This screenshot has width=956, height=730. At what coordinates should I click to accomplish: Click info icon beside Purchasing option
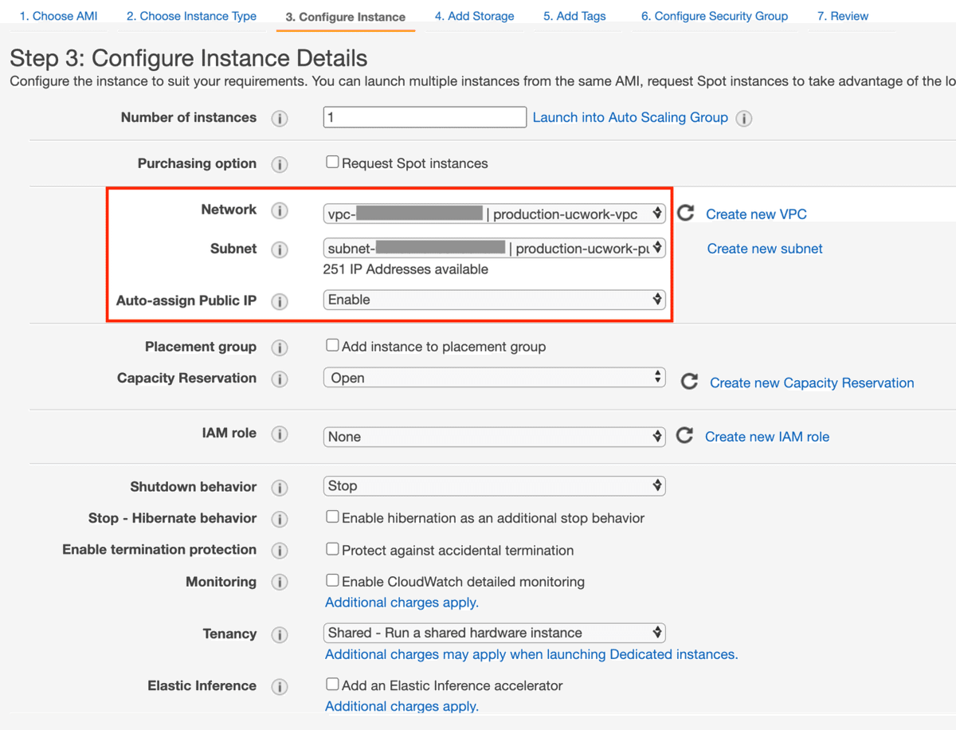(279, 165)
